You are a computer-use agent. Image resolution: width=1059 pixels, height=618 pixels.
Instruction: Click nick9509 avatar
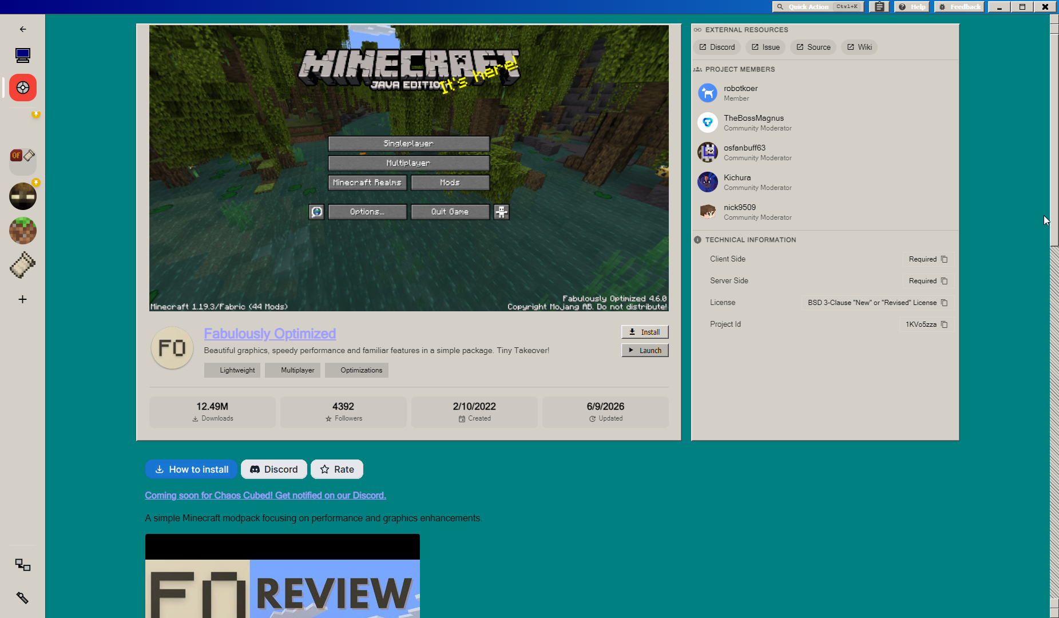(x=708, y=212)
